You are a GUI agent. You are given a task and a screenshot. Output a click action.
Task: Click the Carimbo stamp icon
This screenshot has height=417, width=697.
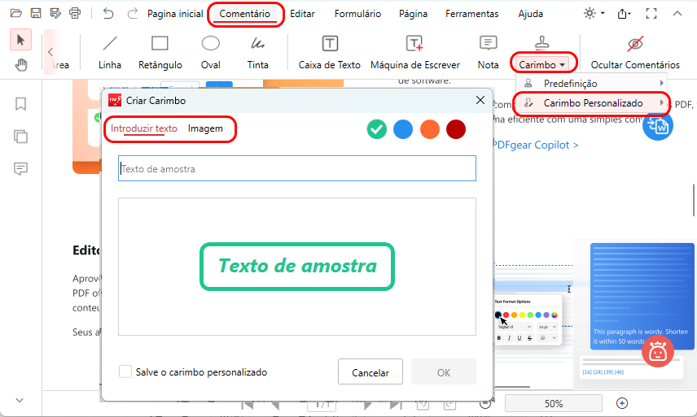pyautogui.click(x=541, y=42)
